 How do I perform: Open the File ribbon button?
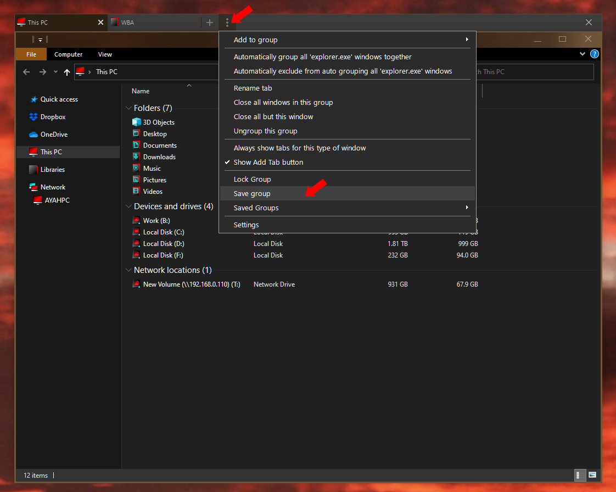pos(31,54)
